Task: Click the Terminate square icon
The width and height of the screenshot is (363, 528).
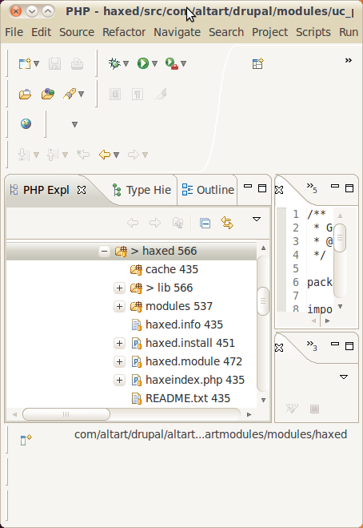Action: point(314,409)
